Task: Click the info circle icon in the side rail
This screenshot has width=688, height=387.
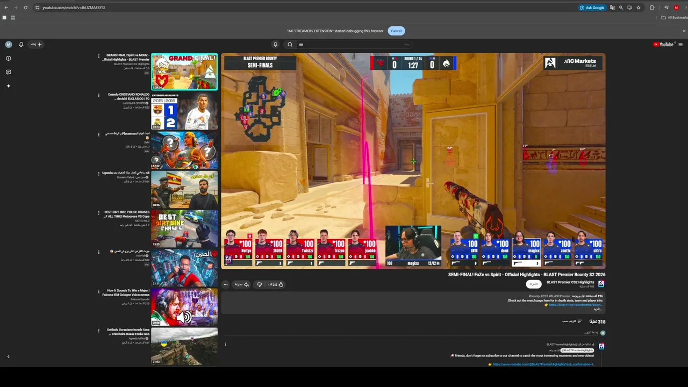Action: (8, 58)
